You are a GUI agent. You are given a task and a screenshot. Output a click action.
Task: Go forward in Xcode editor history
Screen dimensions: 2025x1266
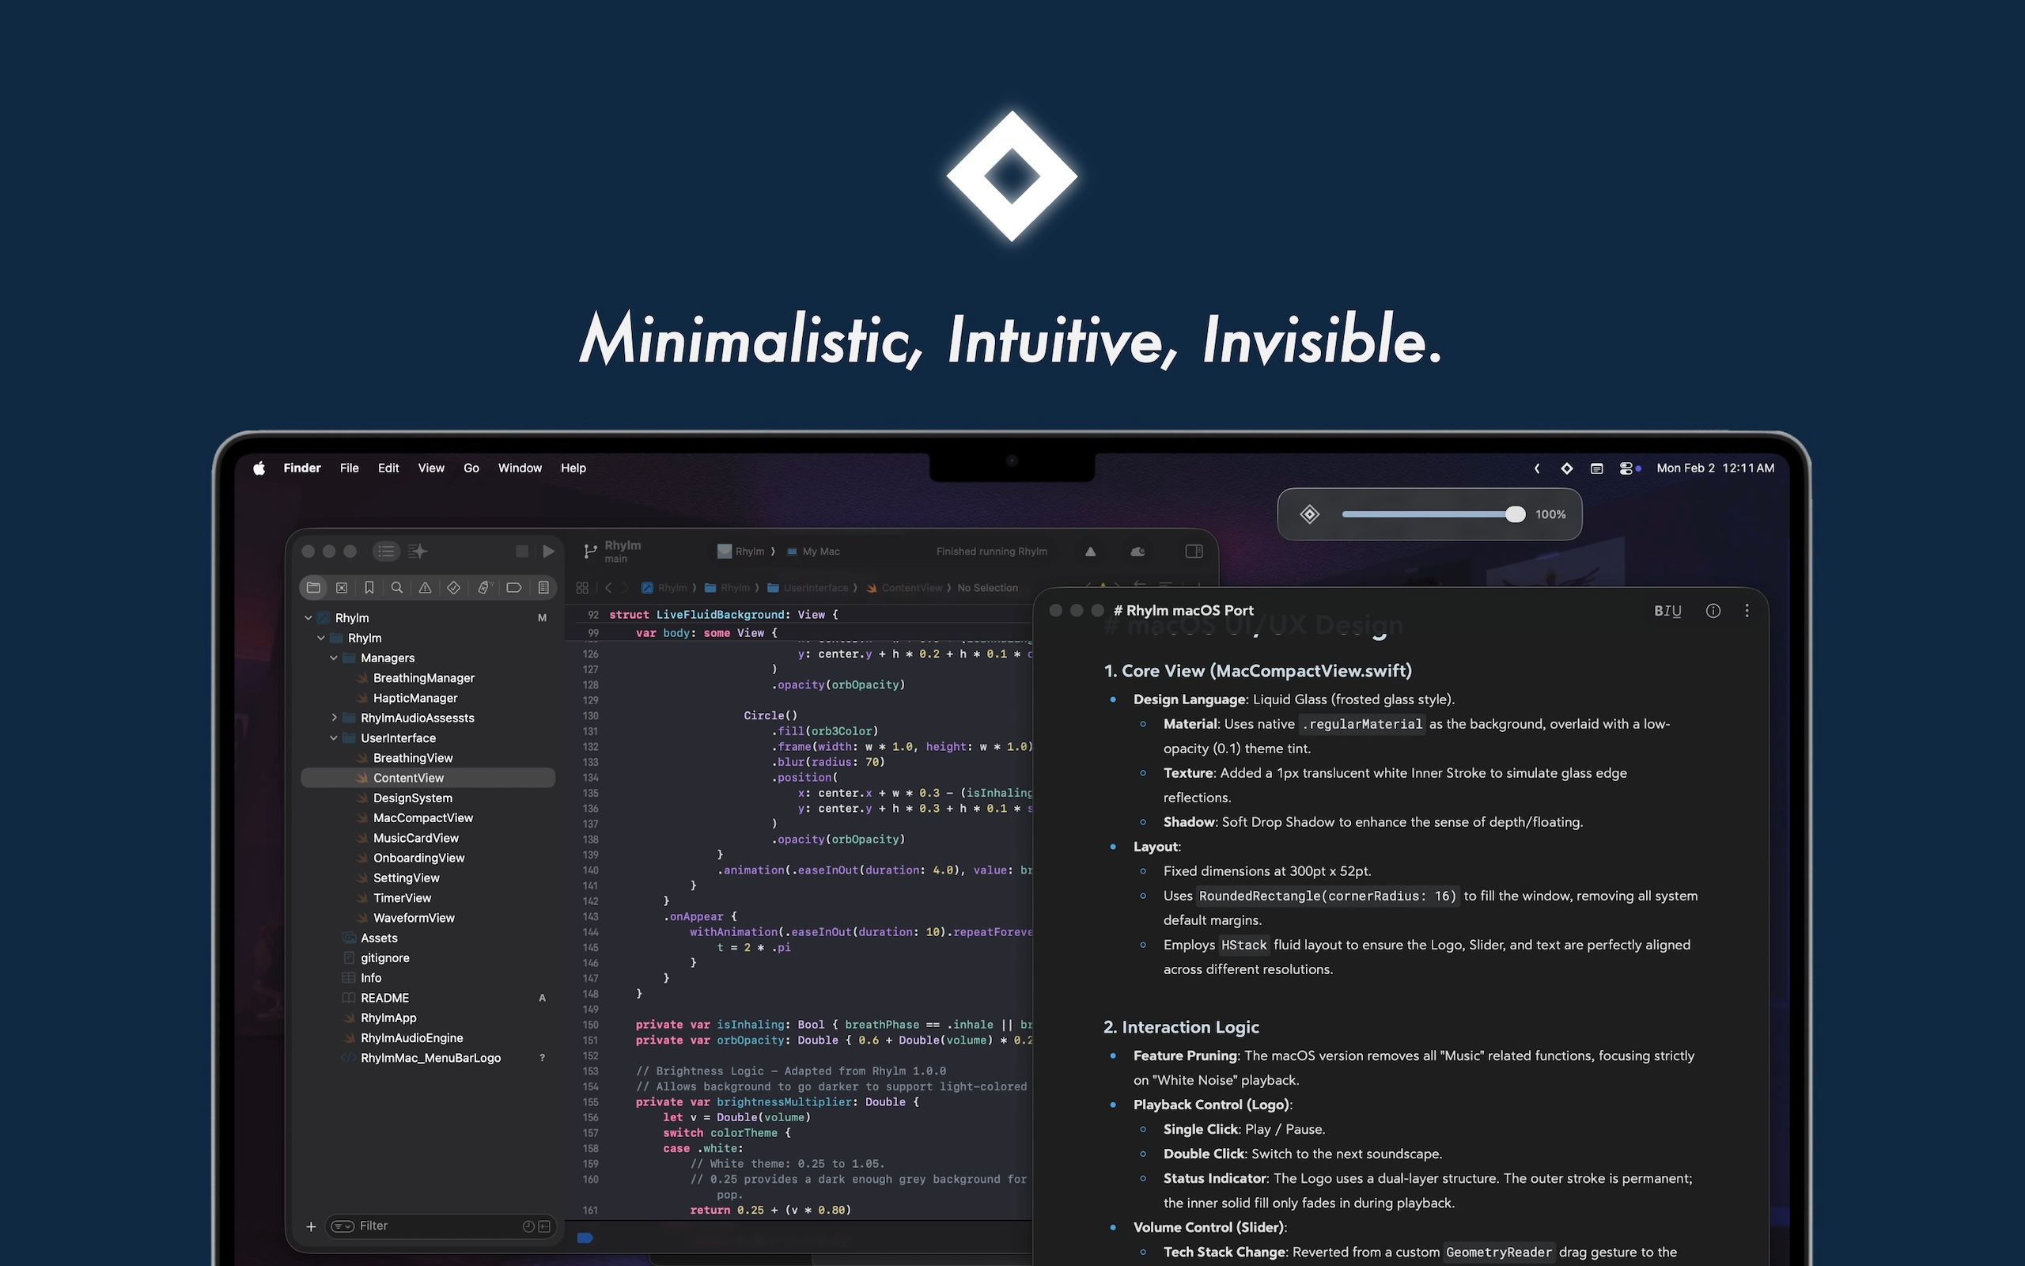click(625, 588)
